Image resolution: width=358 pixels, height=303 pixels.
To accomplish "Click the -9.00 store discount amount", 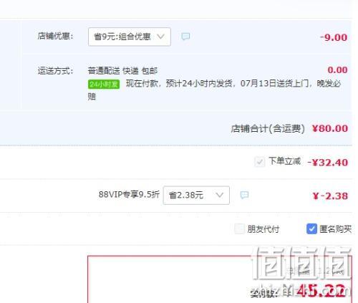I will [334, 37].
